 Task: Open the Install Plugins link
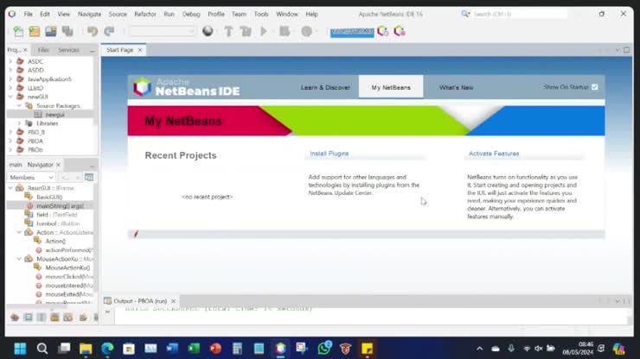[330, 154]
